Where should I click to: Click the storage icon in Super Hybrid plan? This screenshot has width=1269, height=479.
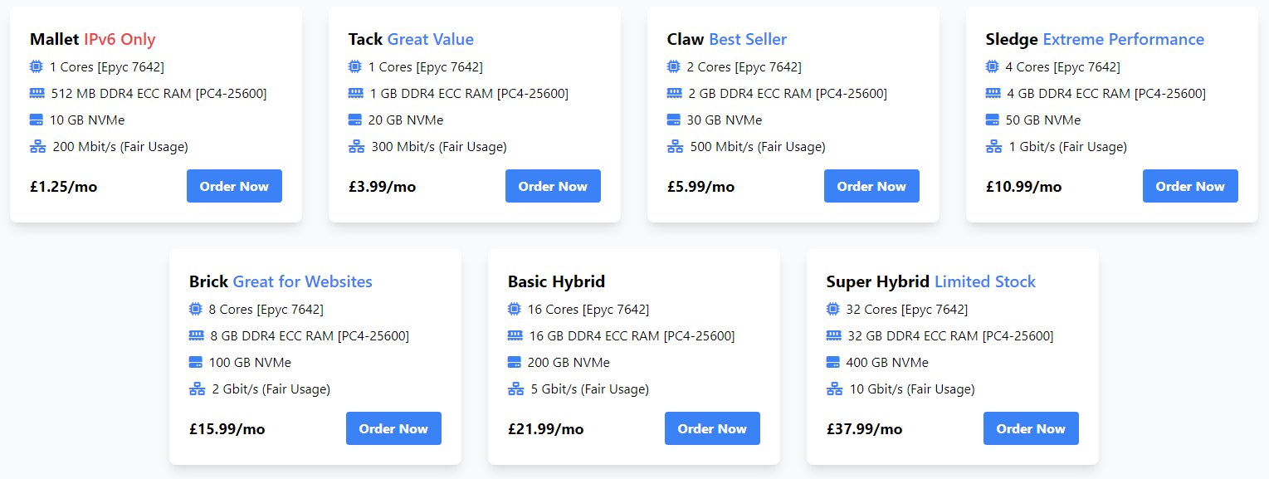coord(833,362)
